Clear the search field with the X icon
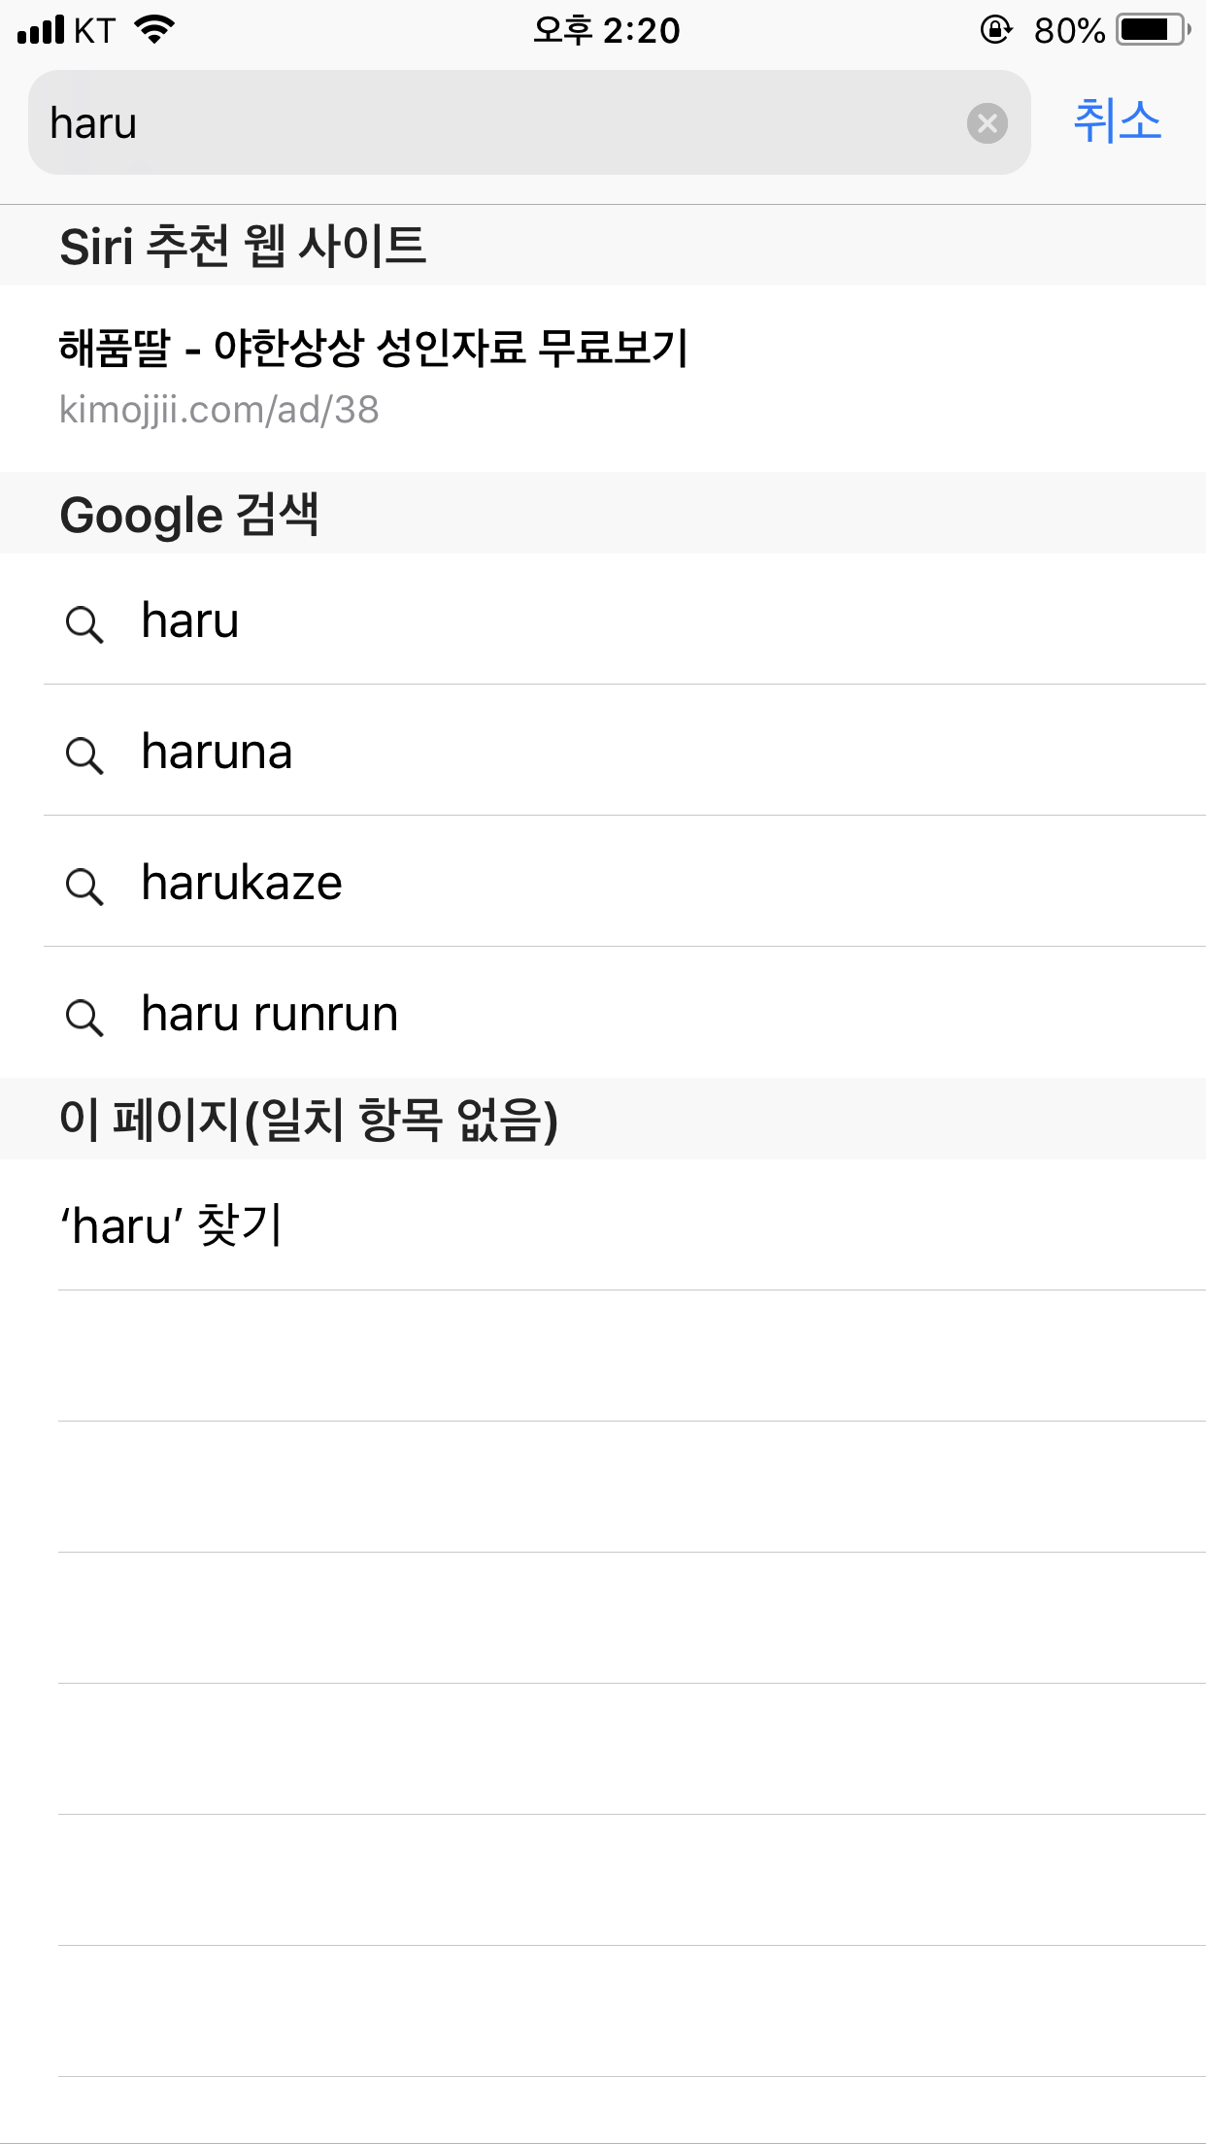Viewport: 1206px width, 2144px height. pyautogui.click(x=987, y=123)
